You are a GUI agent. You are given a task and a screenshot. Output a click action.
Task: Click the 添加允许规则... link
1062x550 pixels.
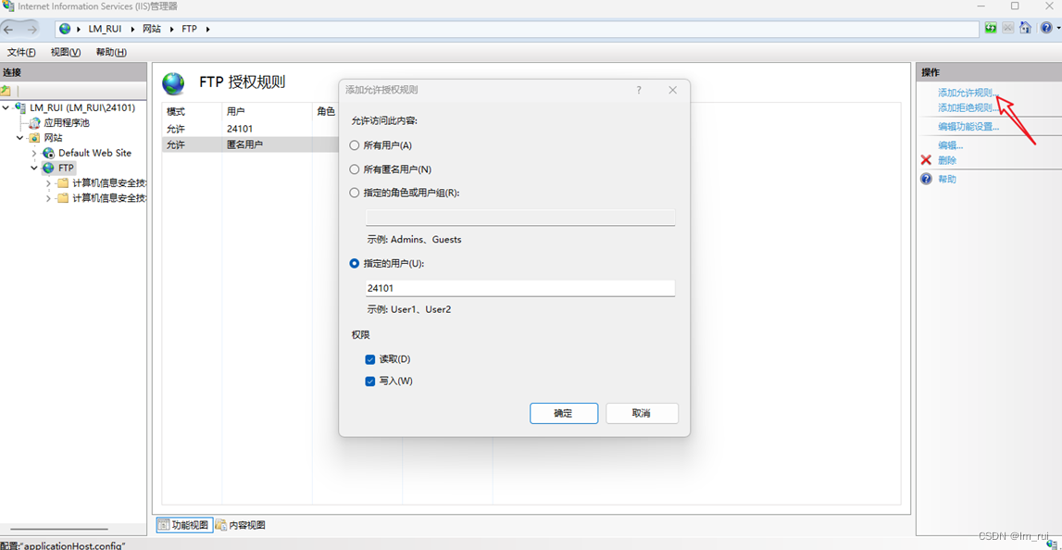[x=968, y=93]
